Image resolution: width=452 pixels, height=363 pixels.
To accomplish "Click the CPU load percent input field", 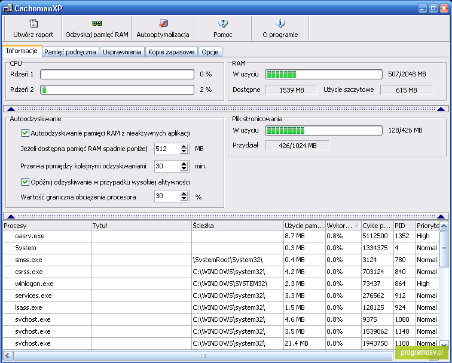I will pyautogui.click(x=167, y=196).
